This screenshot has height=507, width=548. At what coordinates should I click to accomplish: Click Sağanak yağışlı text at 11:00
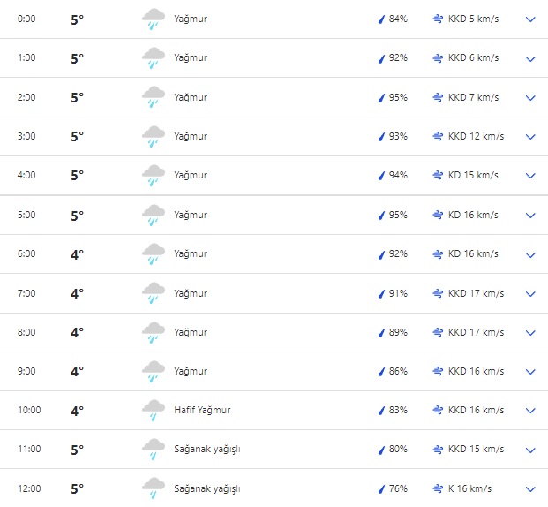click(x=207, y=450)
